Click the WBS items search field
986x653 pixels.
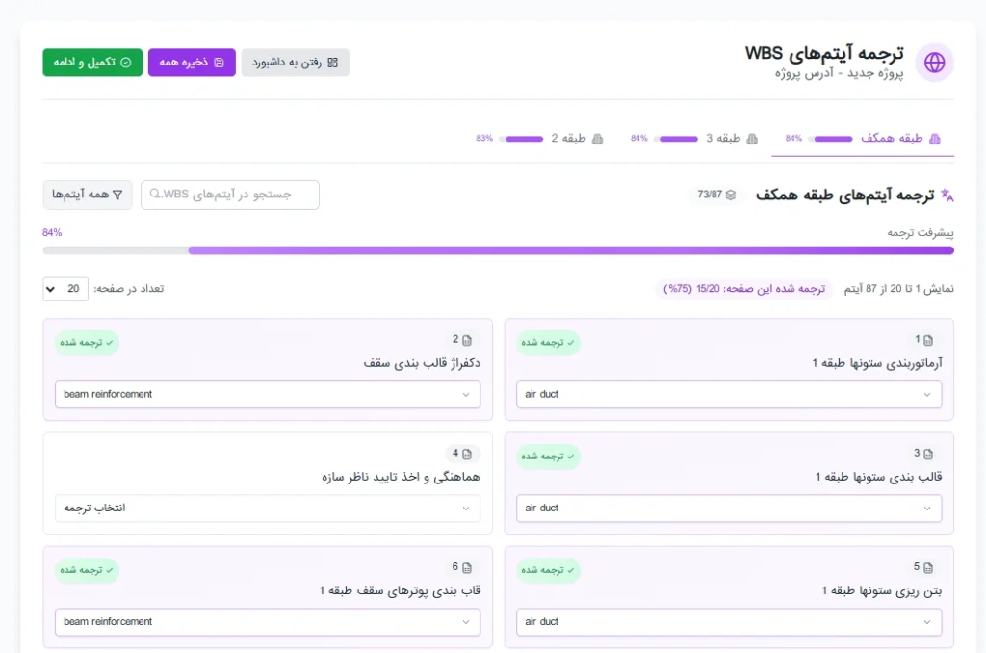click(x=230, y=195)
